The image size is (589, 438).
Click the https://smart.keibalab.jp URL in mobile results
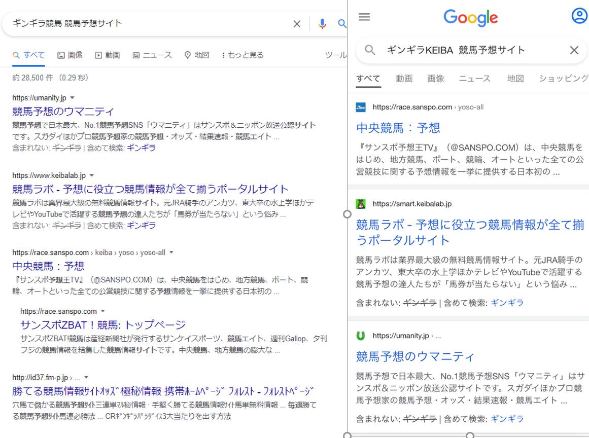point(412,204)
